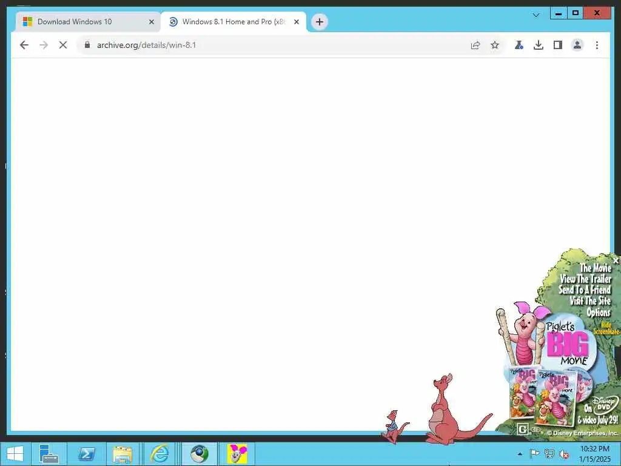This screenshot has height=466, width=621.
Task: Click The Movie in Piglet ScreenMate
Action: (x=596, y=268)
